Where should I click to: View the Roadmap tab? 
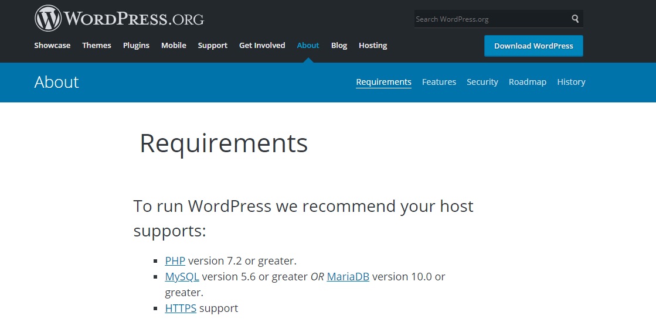coord(527,82)
